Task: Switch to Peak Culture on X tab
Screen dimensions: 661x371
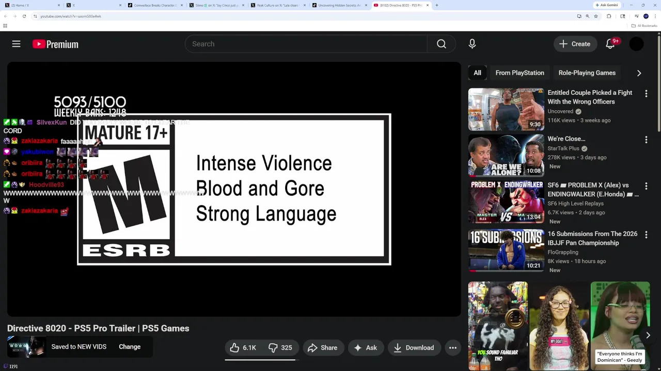Action: pyautogui.click(x=278, y=5)
